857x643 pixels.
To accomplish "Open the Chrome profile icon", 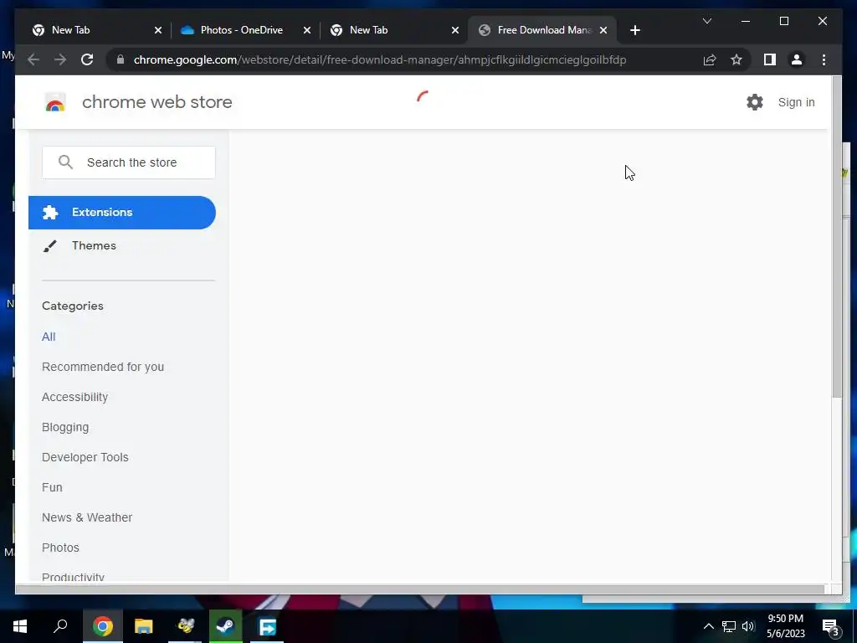I will [x=797, y=59].
